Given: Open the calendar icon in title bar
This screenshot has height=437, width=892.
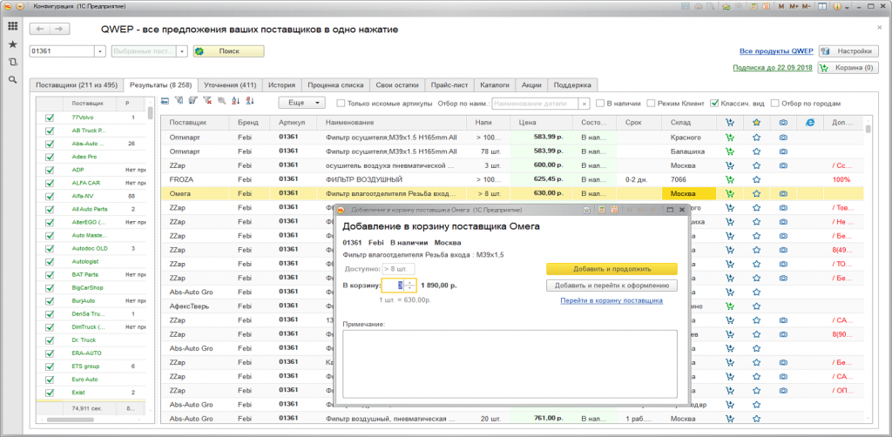Looking at the screenshot, I should 765,6.
